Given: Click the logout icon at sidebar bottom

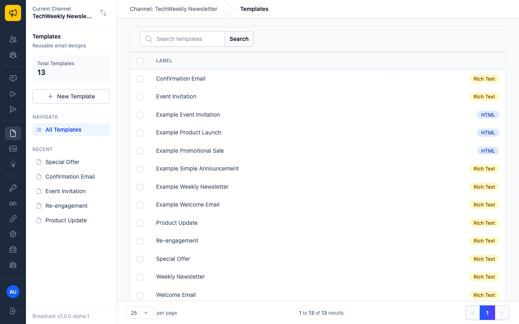Looking at the screenshot, I should tap(13, 311).
